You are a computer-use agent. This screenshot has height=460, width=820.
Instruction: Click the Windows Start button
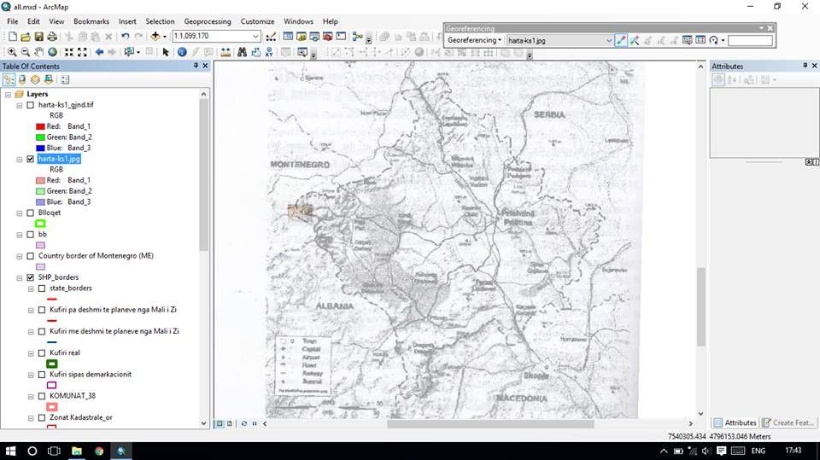click(x=11, y=450)
